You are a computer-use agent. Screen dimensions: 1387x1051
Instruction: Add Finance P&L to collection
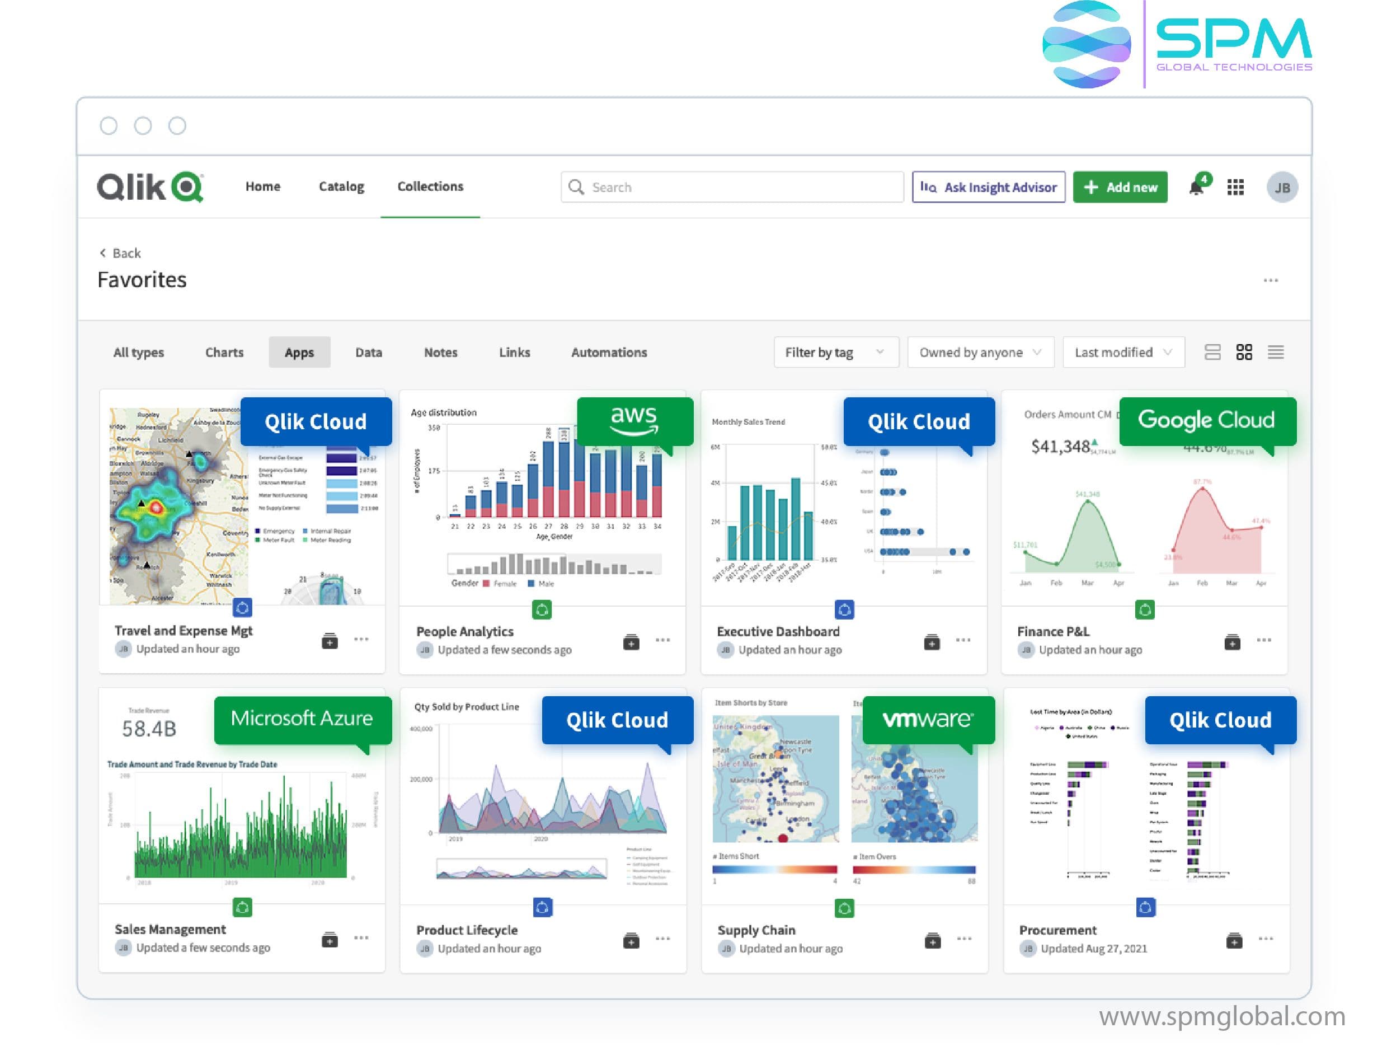click(x=1232, y=641)
